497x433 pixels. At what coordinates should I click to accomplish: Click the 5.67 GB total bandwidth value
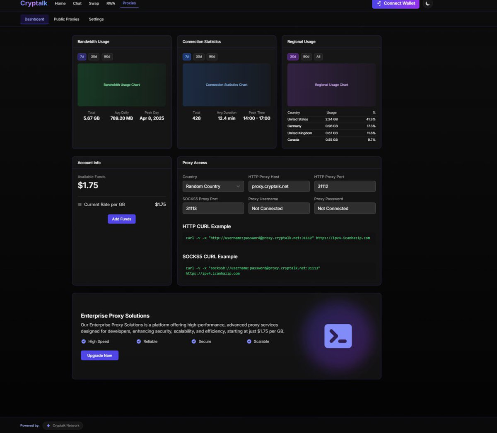coord(92,118)
